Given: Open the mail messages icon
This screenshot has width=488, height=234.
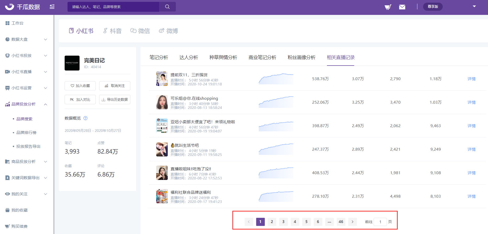Looking at the screenshot, I should pos(402,7).
